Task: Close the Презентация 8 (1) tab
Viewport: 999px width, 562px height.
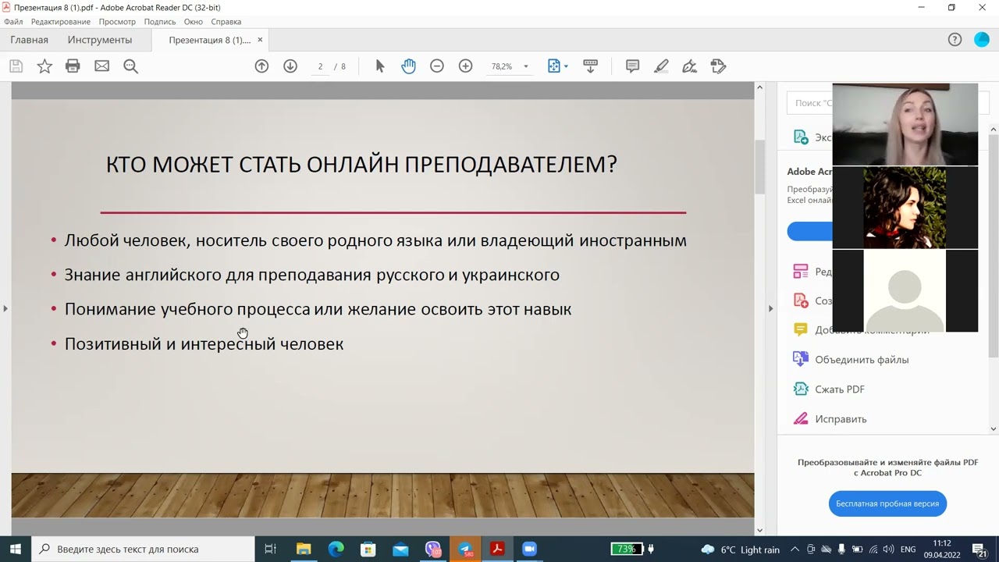Action: point(260,40)
